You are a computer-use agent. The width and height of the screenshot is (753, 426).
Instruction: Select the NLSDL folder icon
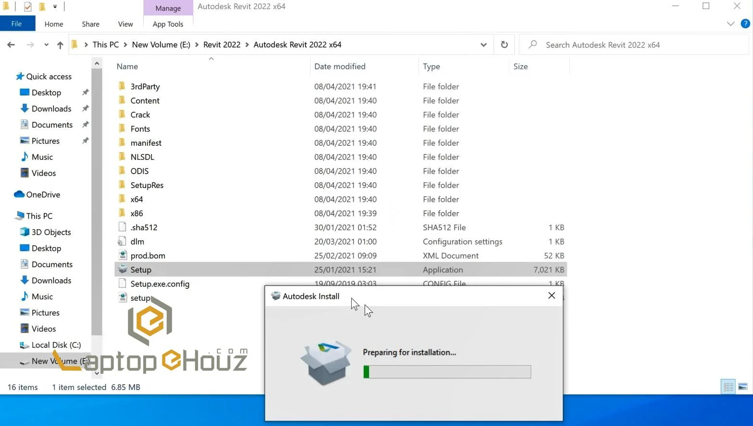click(122, 157)
